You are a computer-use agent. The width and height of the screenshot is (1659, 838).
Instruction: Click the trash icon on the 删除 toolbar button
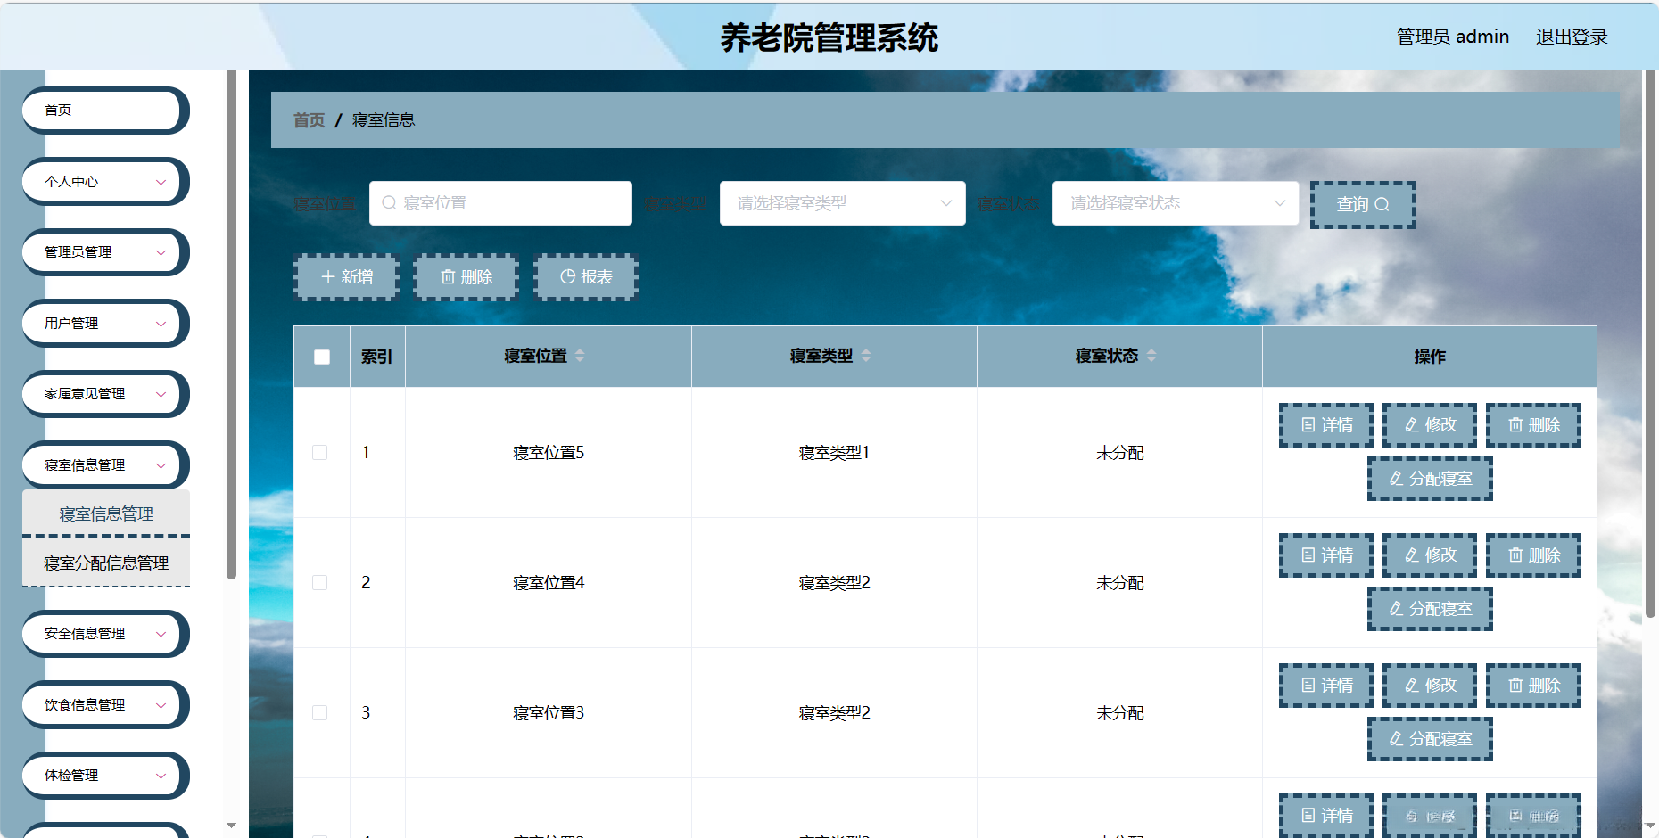point(450,277)
